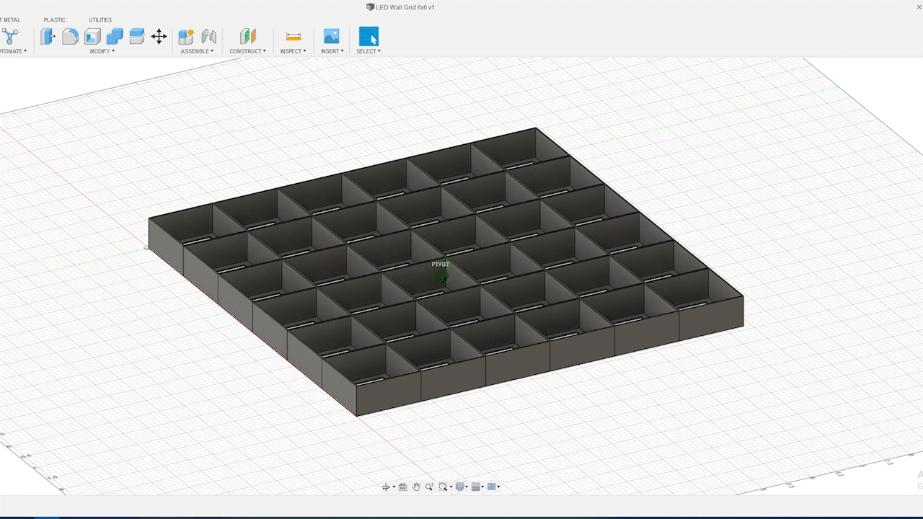
Task: Grab the Pan hand tool
Action: click(417, 487)
